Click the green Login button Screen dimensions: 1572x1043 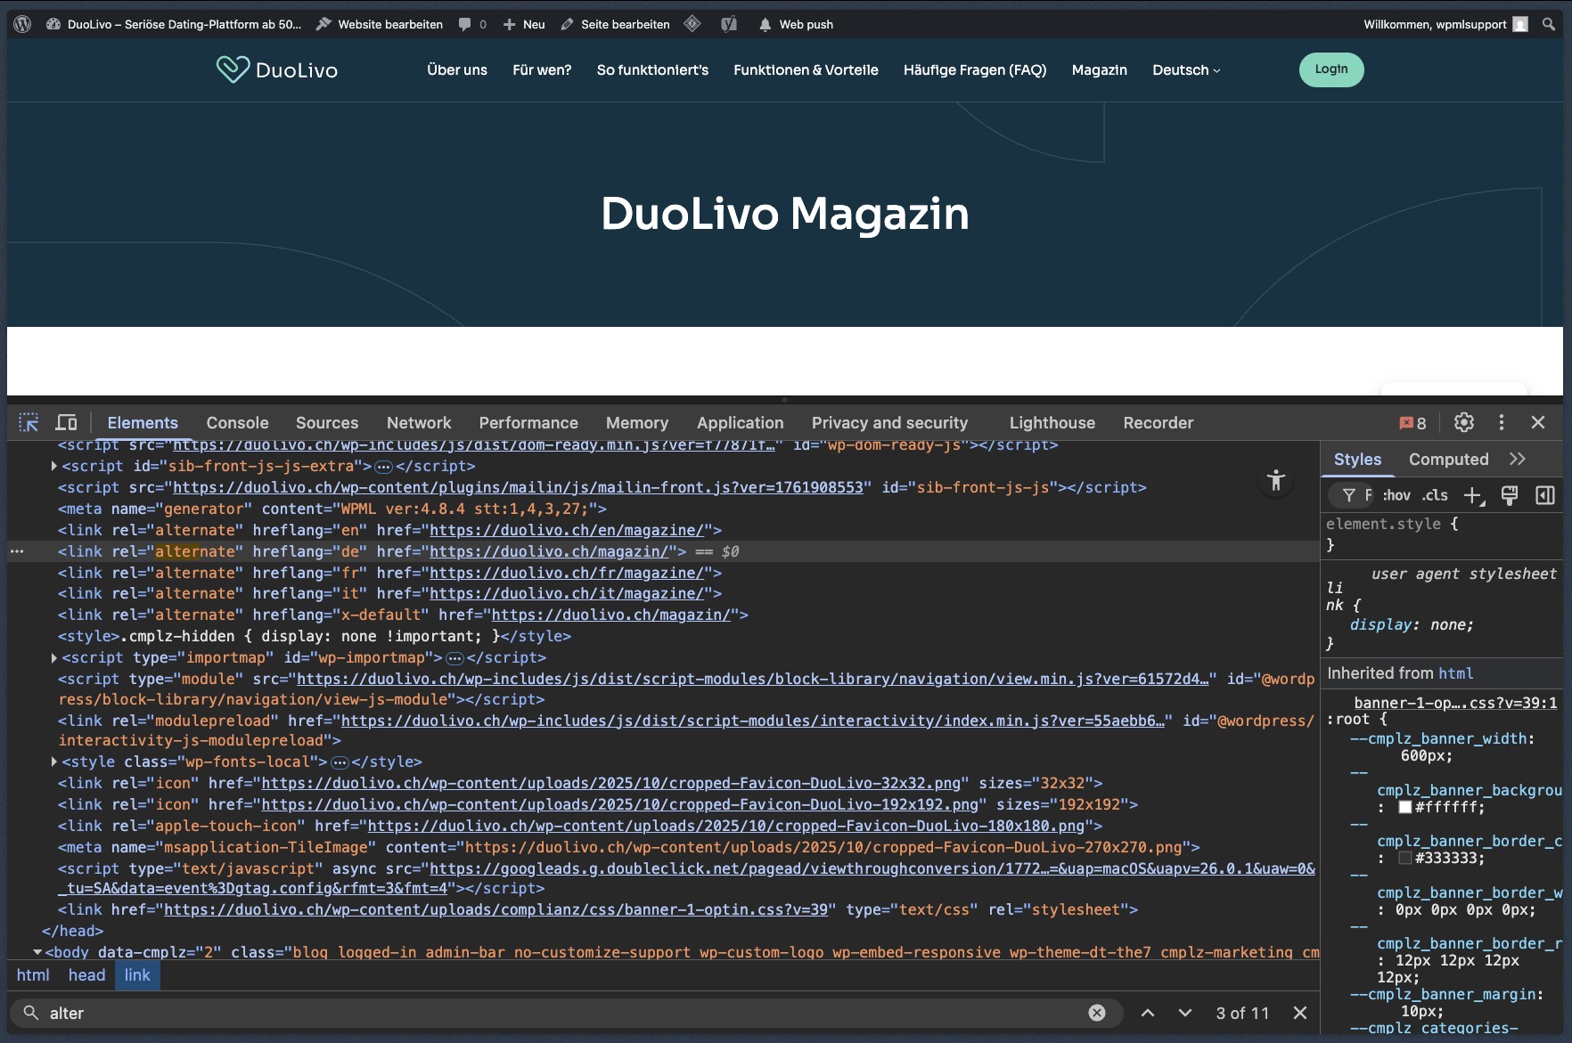click(x=1330, y=69)
